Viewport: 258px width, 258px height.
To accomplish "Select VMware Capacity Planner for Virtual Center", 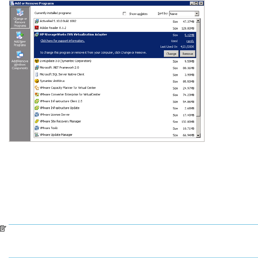I will pyautogui.click(x=115, y=88).
